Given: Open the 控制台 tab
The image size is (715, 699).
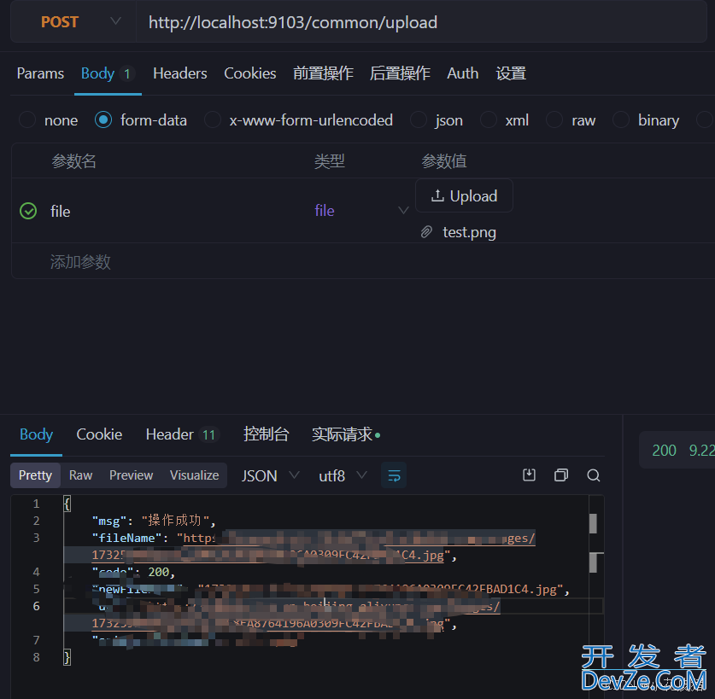Looking at the screenshot, I should pos(266,434).
